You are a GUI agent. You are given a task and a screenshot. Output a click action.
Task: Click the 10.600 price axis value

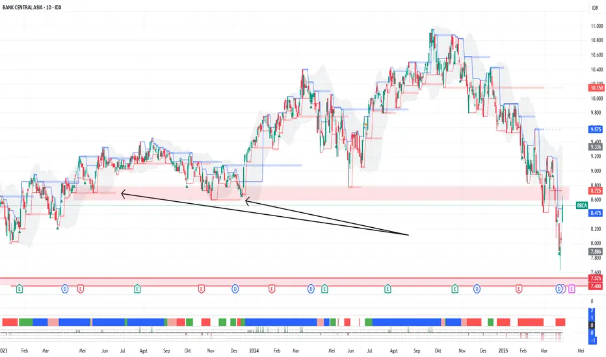click(x=597, y=55)
